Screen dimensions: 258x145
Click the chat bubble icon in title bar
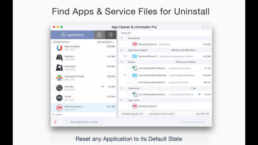(203, 27)
